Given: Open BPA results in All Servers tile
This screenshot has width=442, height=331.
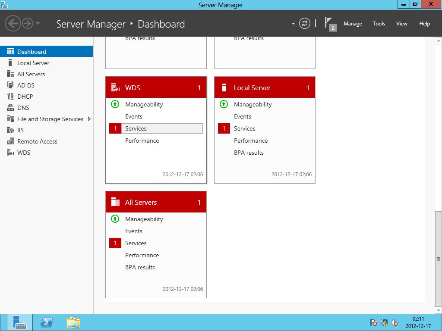Looking at the screenshot, I should [140, 267].
